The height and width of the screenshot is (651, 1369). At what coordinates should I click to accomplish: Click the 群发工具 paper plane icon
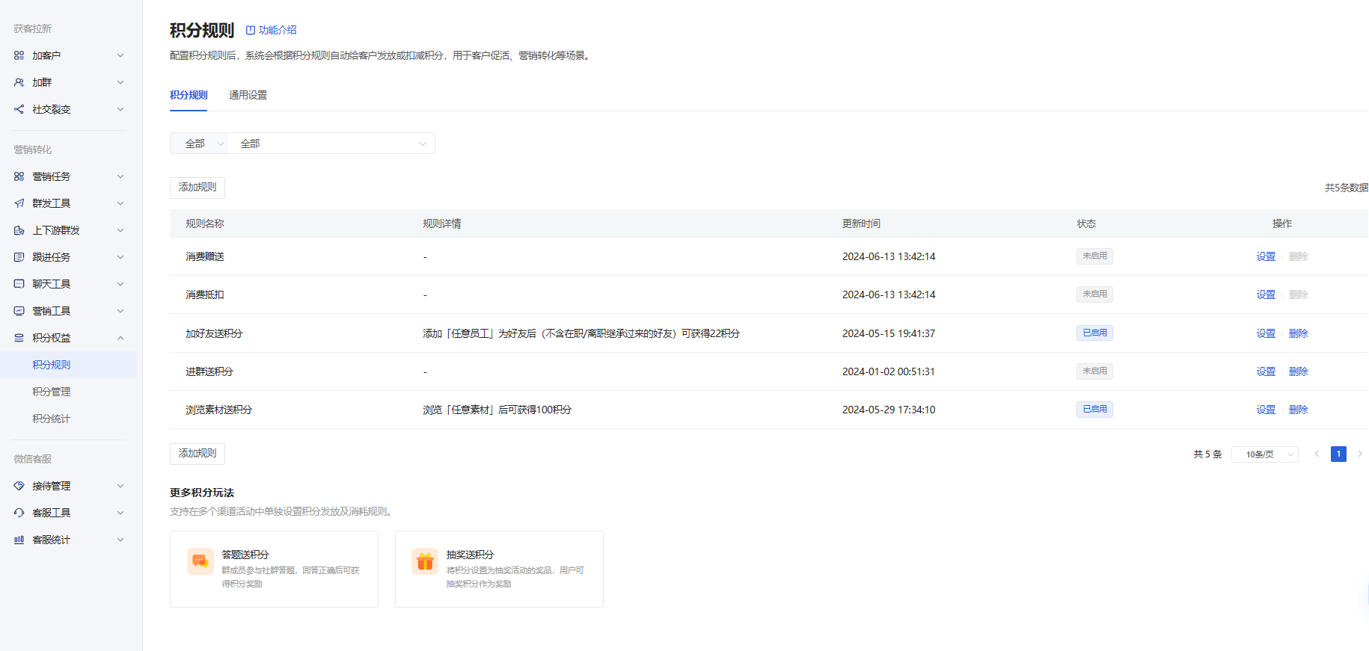click(19, 203)
